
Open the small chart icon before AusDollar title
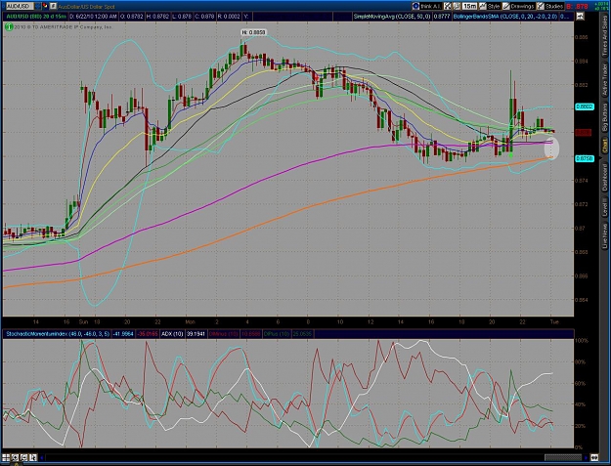54,6
